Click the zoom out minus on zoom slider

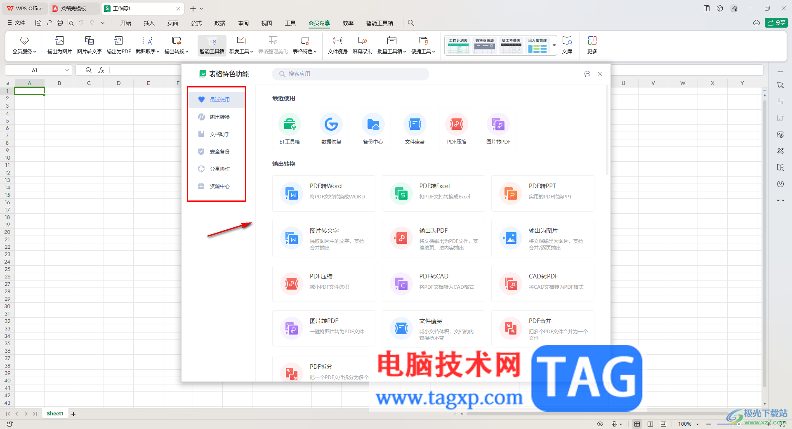[709, 424]
